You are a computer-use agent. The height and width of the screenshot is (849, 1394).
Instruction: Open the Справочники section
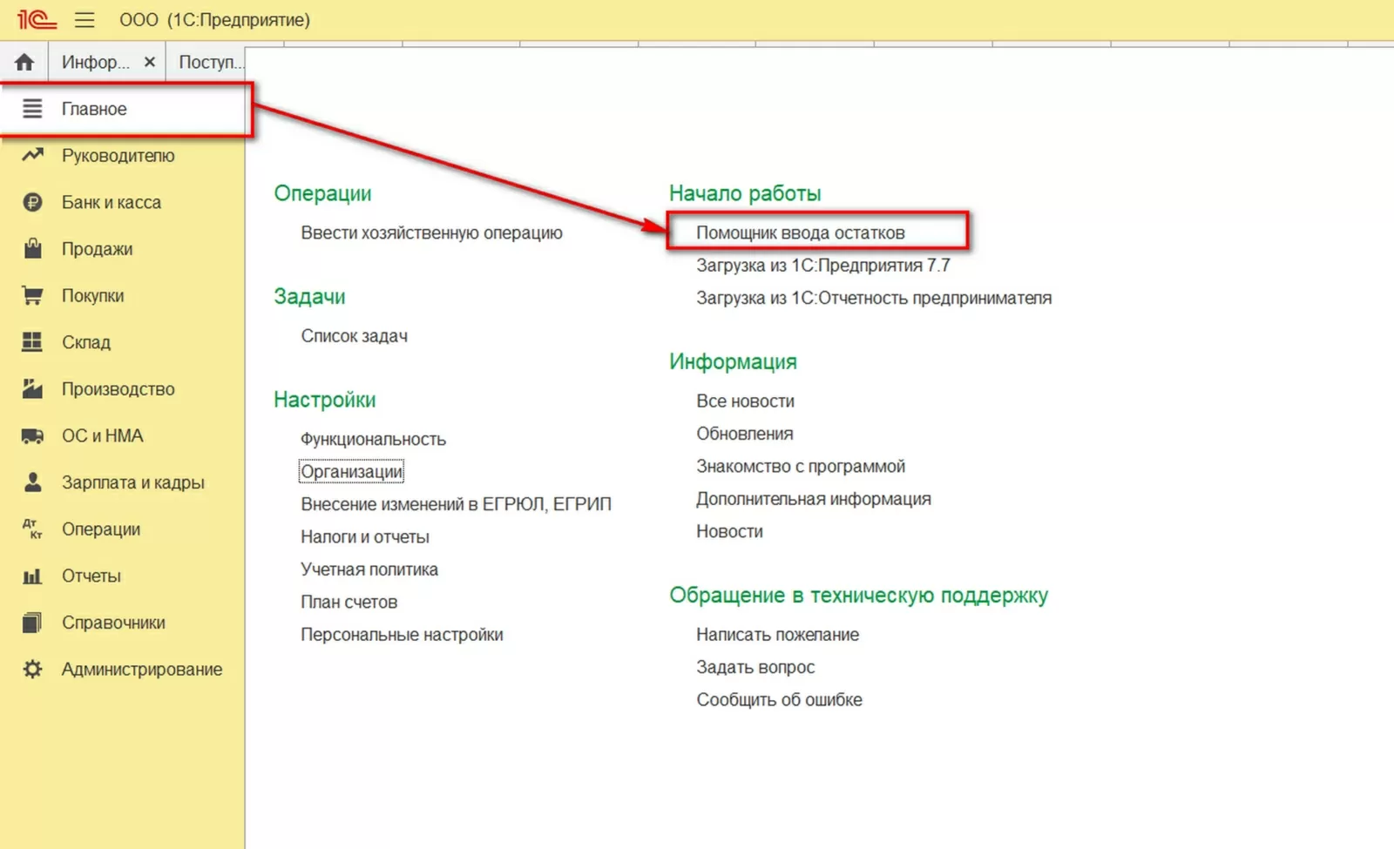(113, 623)
